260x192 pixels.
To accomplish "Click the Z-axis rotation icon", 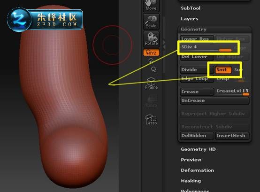I will (x=153, y=69).
